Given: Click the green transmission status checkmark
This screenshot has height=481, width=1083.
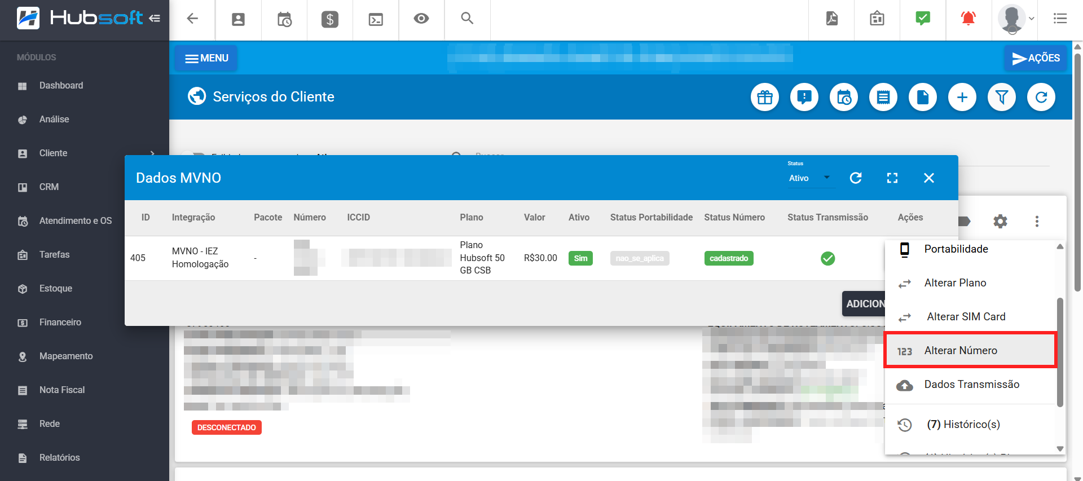Looking at the screenshot, I should coord(827,258).
